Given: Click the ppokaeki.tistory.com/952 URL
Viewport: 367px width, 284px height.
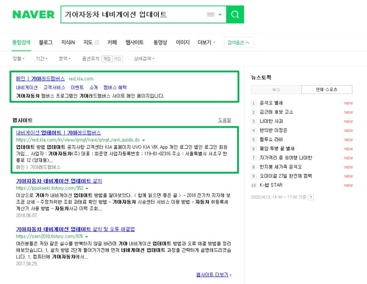Looking at the screenshot, I should [50, 188].
